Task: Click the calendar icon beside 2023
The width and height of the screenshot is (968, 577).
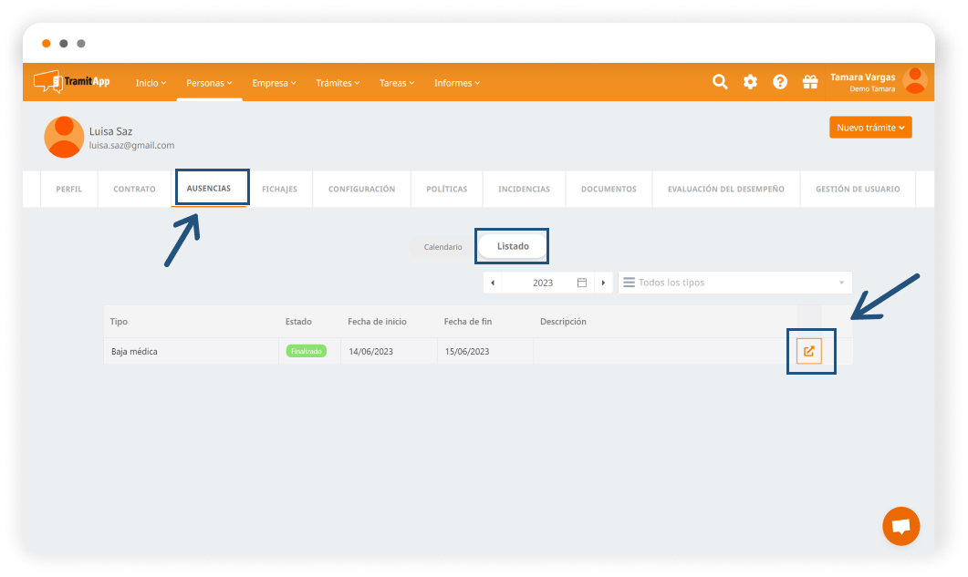Action: pyautogui.click(x=582, y=283)
